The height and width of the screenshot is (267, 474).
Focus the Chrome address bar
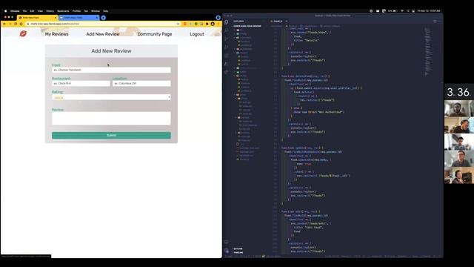[x=103, y=24]
